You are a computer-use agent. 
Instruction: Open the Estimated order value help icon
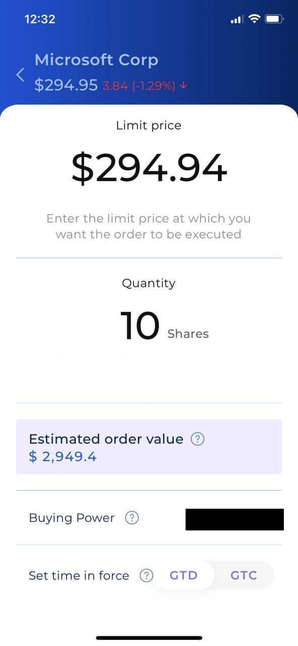point(198,440)
